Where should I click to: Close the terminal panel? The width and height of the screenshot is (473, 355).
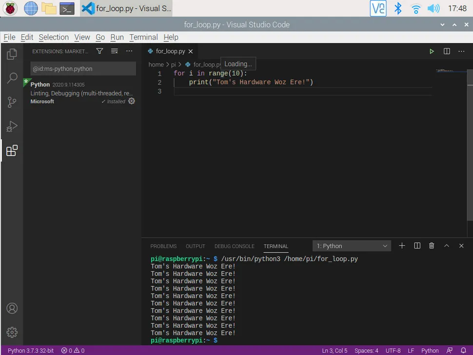[x=461, y=246]
